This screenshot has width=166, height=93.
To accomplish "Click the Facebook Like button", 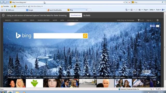I will tap(153, 26).
